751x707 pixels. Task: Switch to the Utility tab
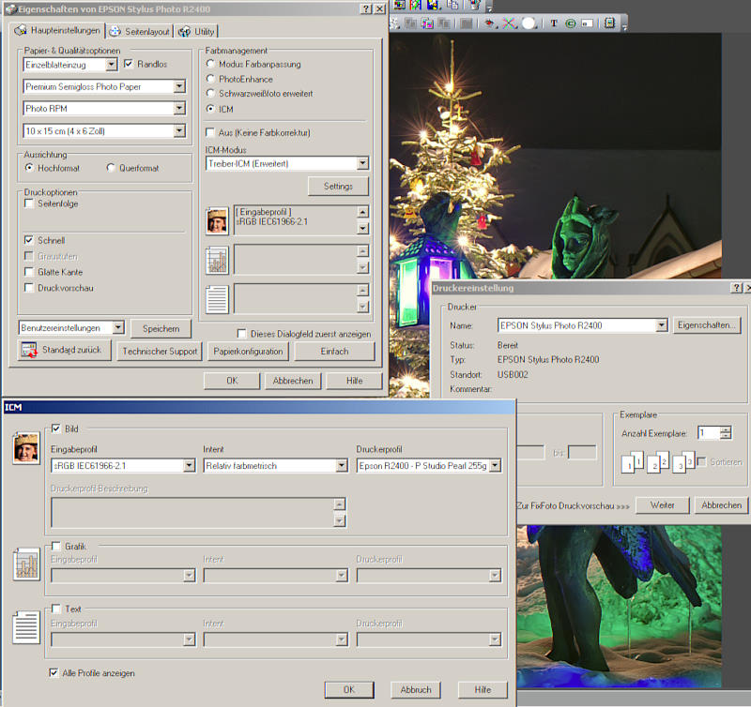196,32
